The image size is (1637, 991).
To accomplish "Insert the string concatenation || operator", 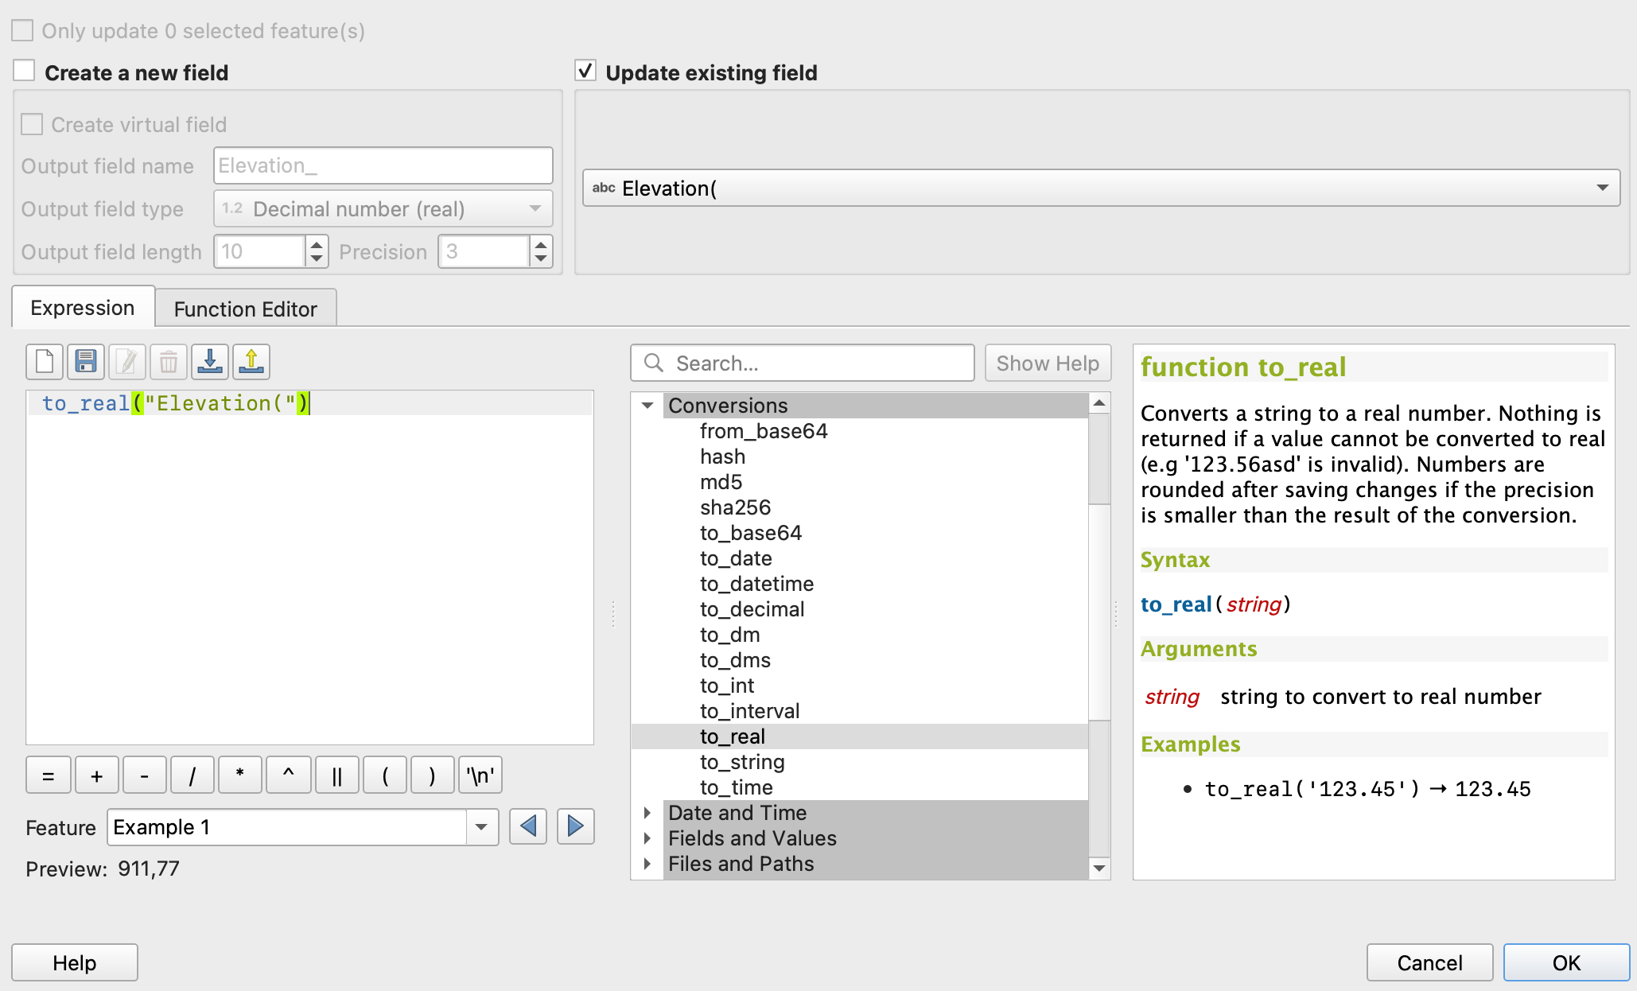I will click(x=336, y=775).
